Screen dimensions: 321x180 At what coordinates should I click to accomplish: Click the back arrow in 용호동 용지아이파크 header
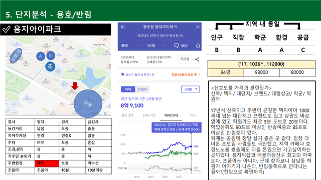click(x=123, y=26)
